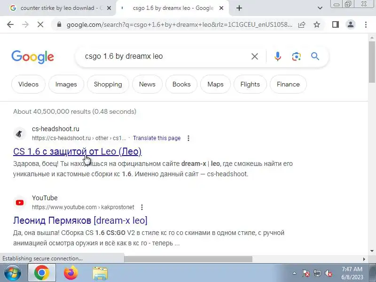
Task: Search by image with Lens
Action: click(297, 56)
